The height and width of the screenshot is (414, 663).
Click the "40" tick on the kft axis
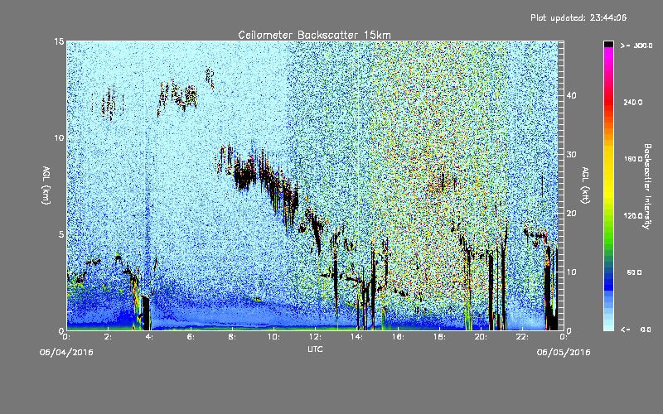tap(571, 95)
